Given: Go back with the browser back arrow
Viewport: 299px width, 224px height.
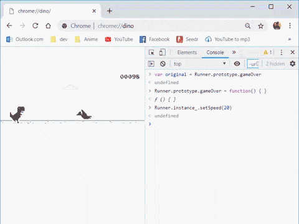Looking at the screenshot, I should [9, 26].
